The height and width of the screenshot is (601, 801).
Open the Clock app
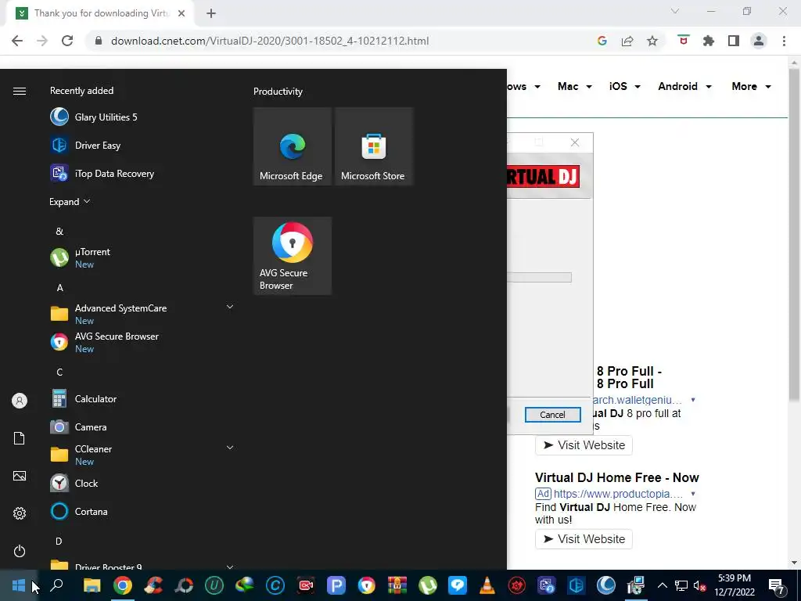(141, 483)
